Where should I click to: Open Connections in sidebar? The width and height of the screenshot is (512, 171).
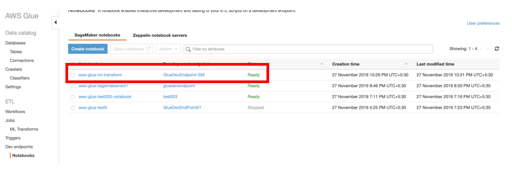pos(22,61)
